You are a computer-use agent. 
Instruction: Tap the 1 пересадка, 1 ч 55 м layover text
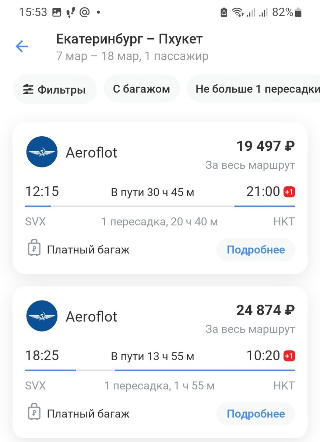[159, 386]
